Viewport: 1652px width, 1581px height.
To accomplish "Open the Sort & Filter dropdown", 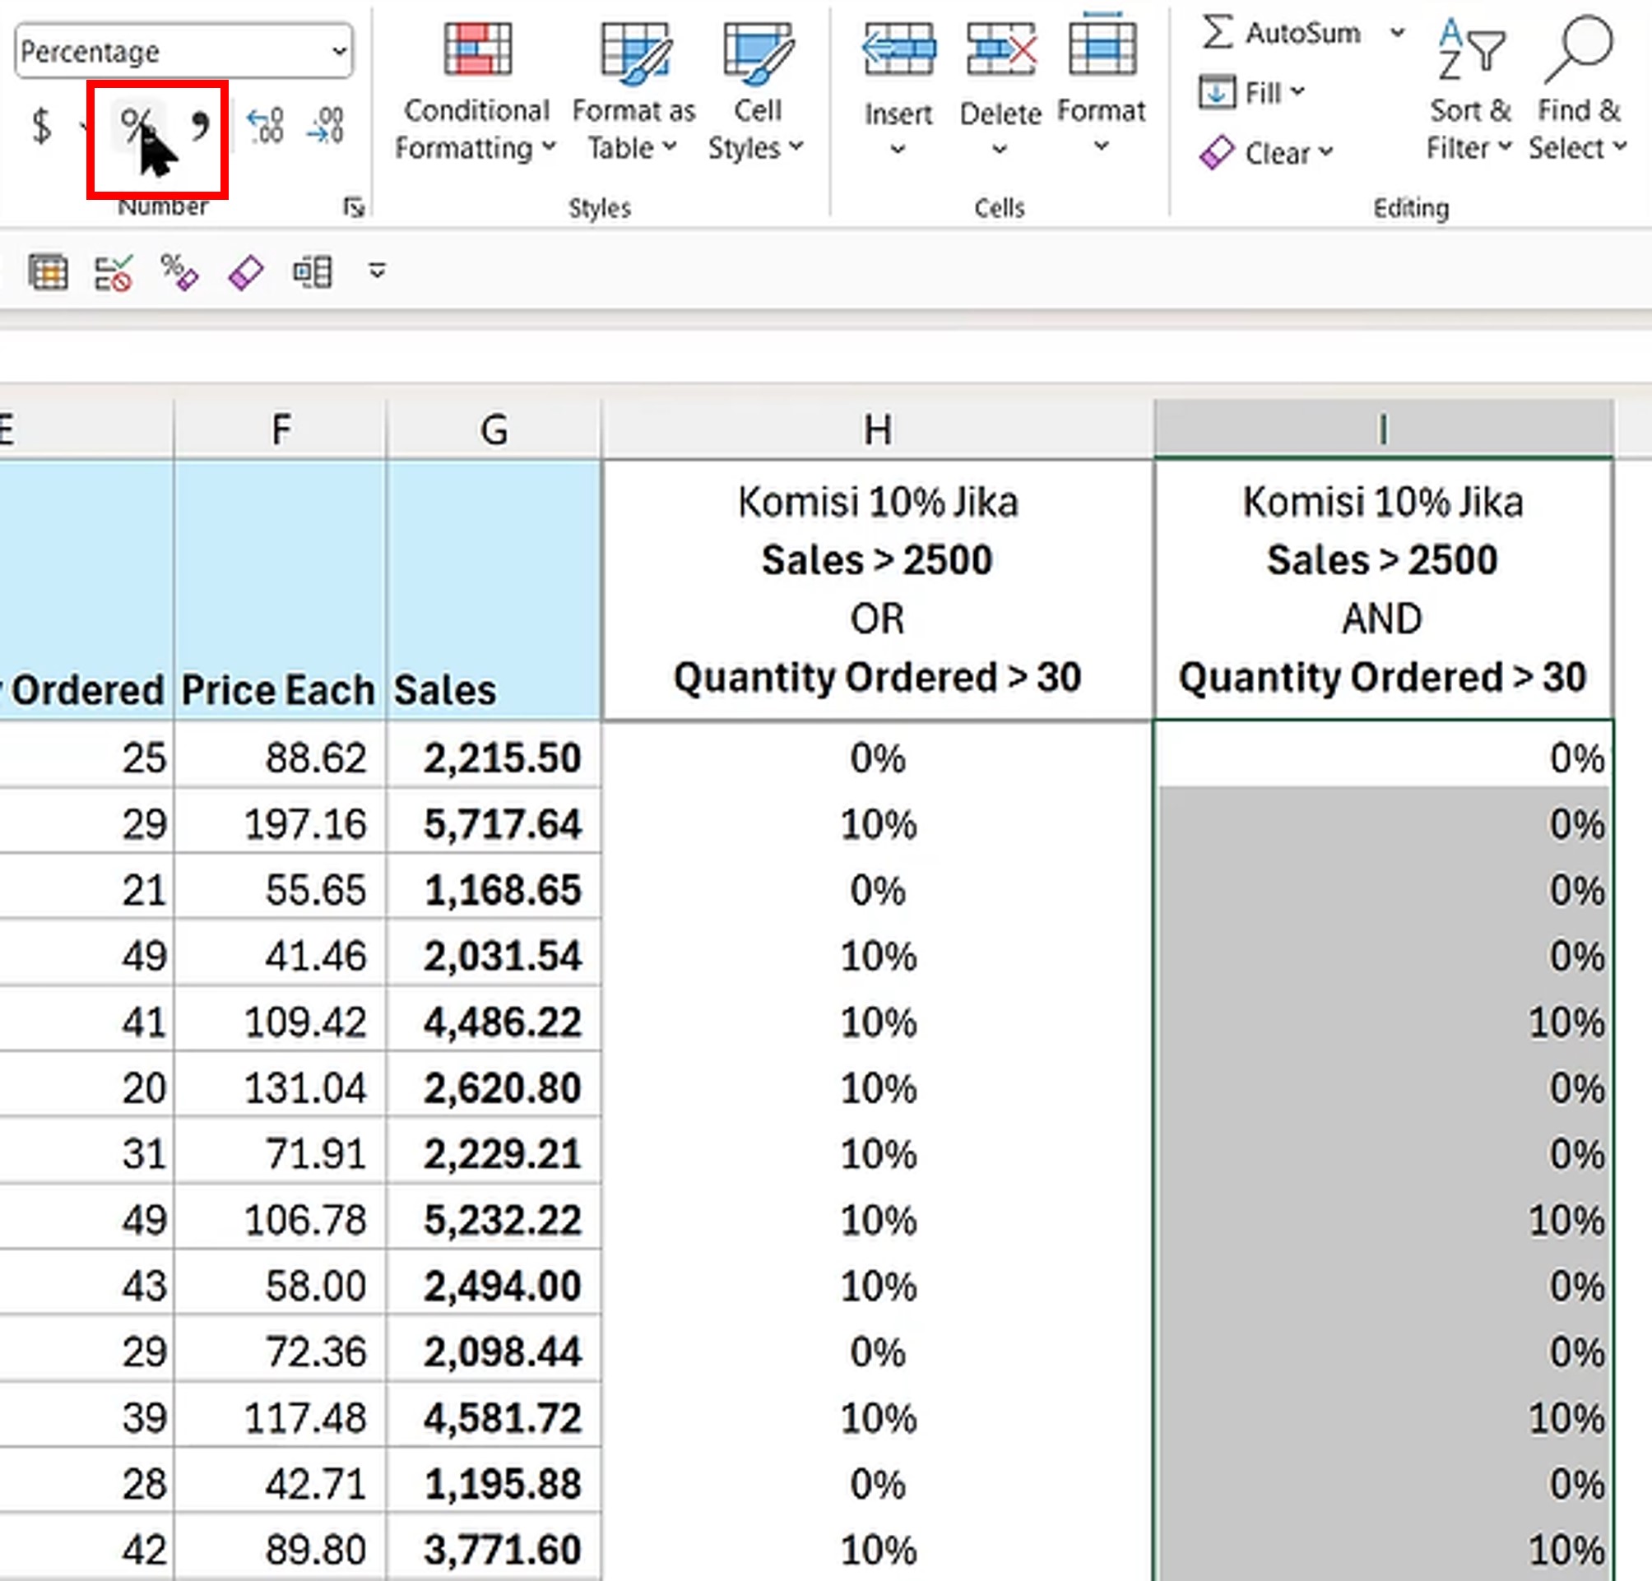I will point(1469,128).
